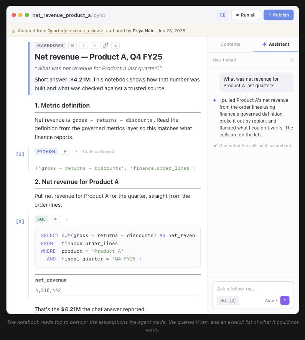305x340 pixels.
Task: Click the '1. Metric definition' heading
Action: coord(62,105)
